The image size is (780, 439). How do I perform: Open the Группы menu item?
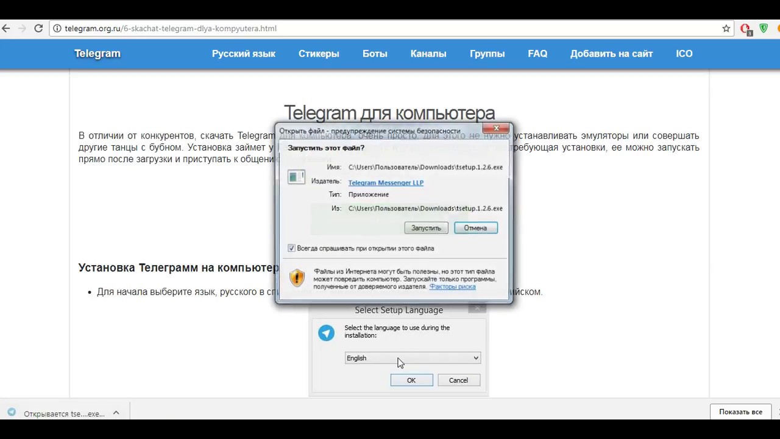pos(487,54)
